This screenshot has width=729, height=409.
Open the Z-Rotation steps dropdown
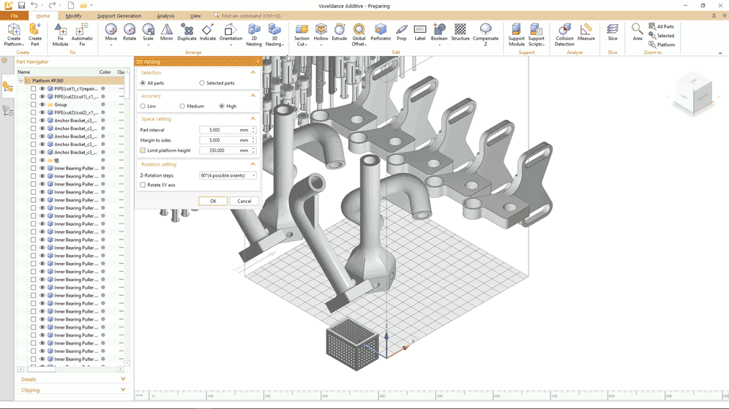point(228,175)
